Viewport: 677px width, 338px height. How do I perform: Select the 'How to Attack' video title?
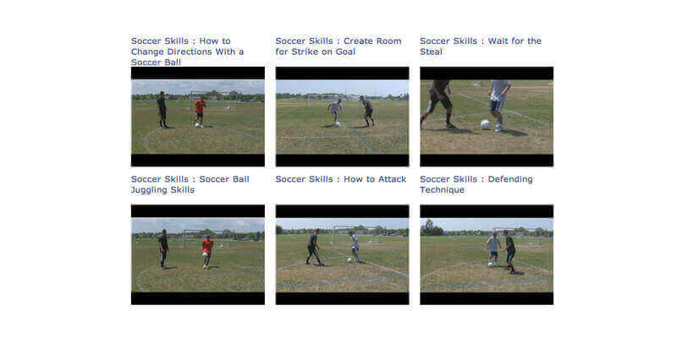click(x=341, y=179)
